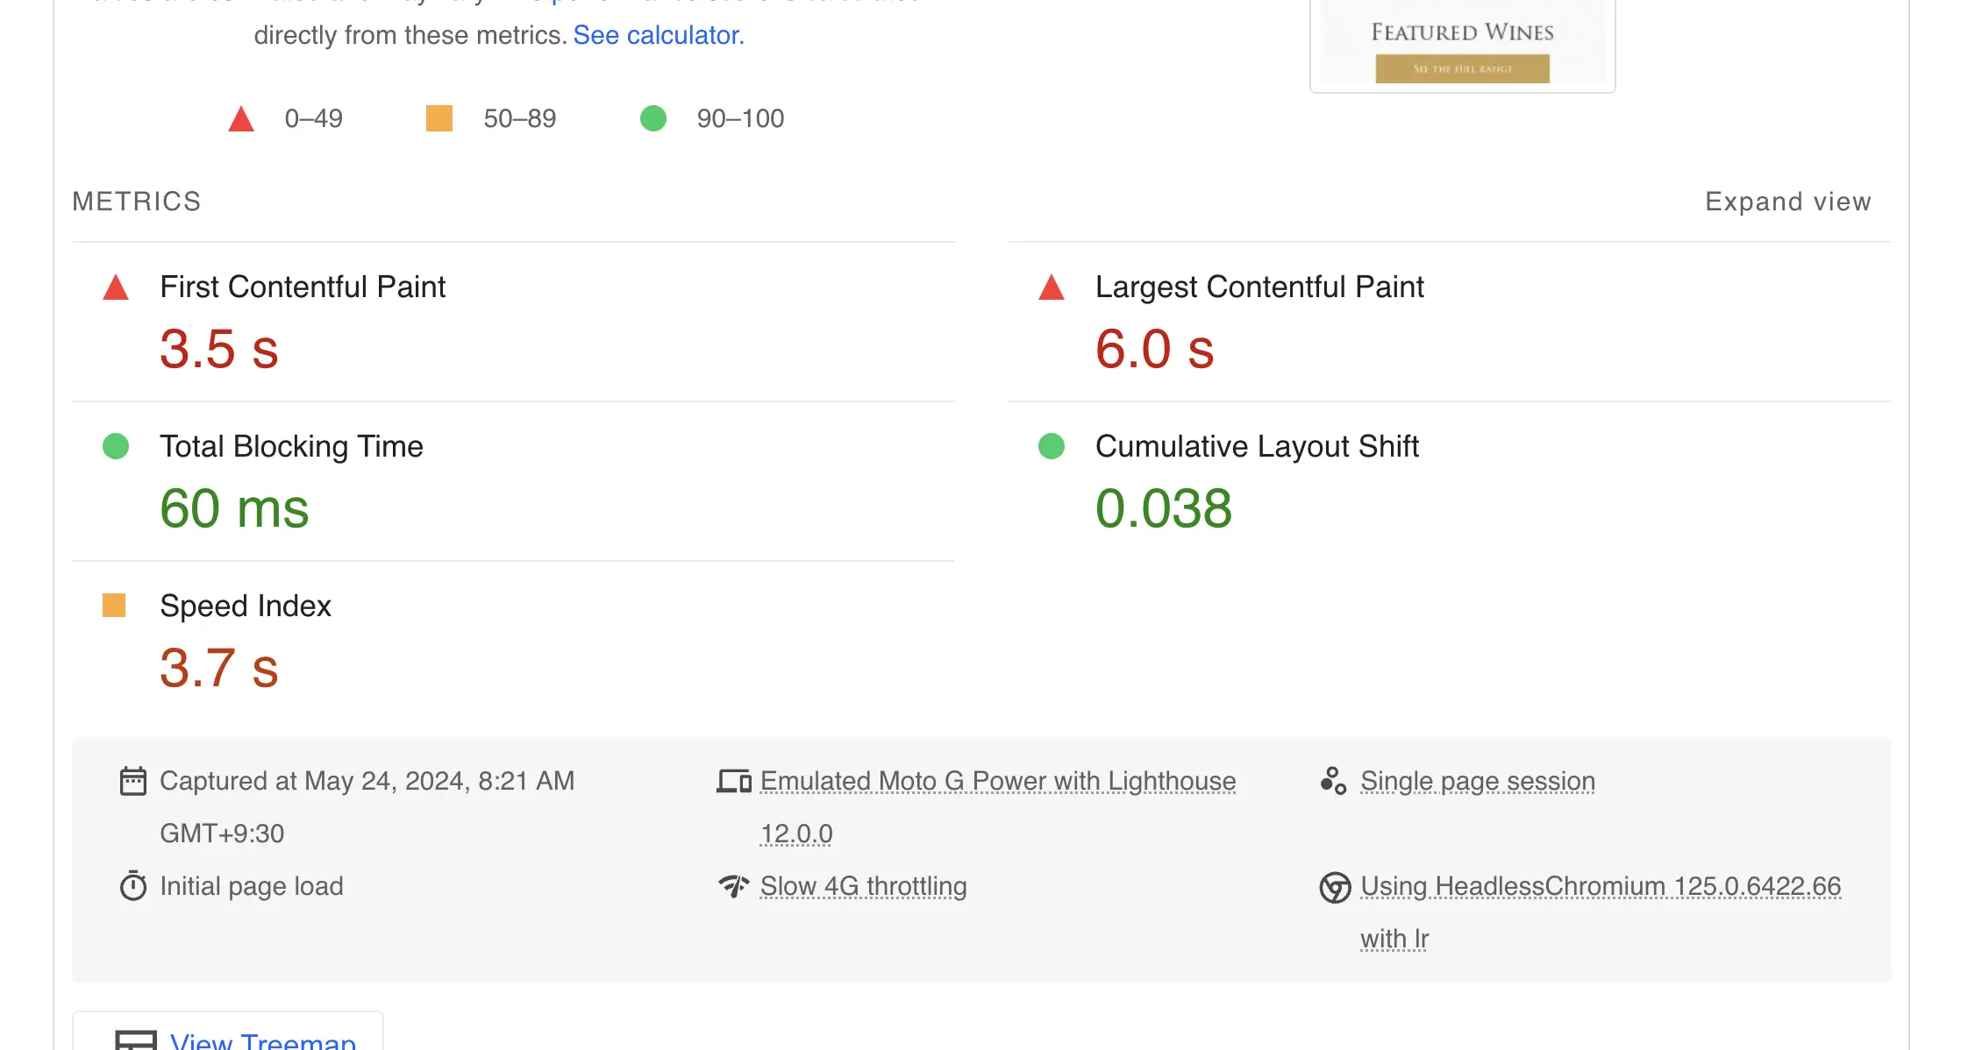1961x1050 pixels.
Task: Click the network icon beside Slow 4G throttling
Action: [733, 886]
